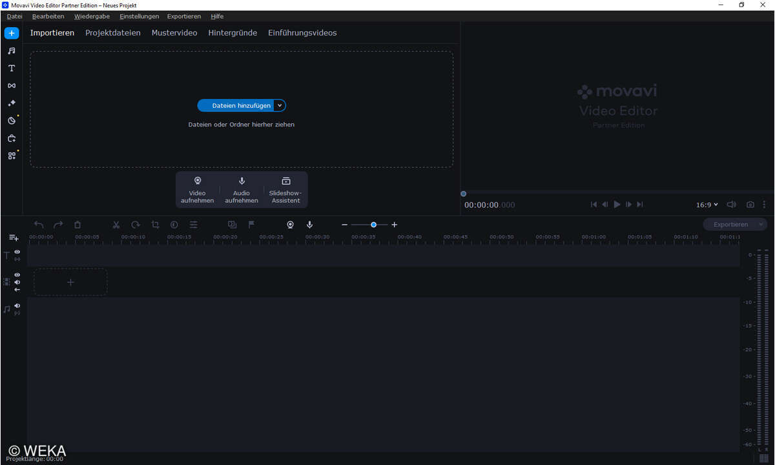775x465 pixels.
Task: Click the Crop tool icon
Action: [155, 225]
